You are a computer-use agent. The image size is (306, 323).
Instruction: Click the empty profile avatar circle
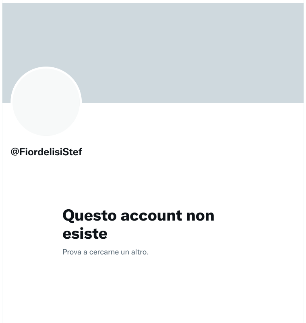click(46, 102)
